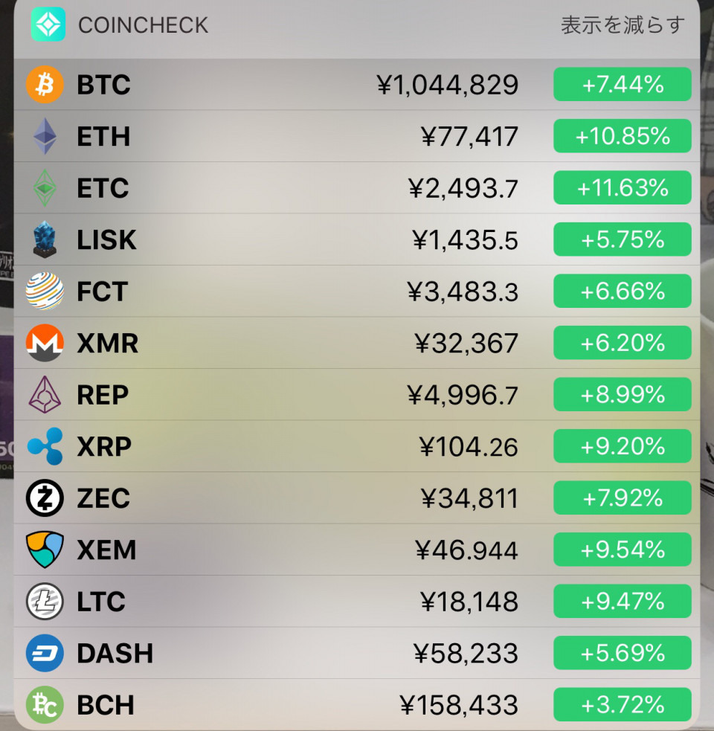Image resolution: width=714 pixels, height=731 pixels.
Task: Tap the Monero XMR icon
Action: 45,343
